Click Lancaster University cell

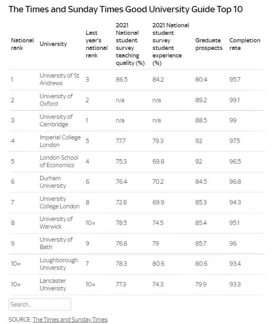53,284
